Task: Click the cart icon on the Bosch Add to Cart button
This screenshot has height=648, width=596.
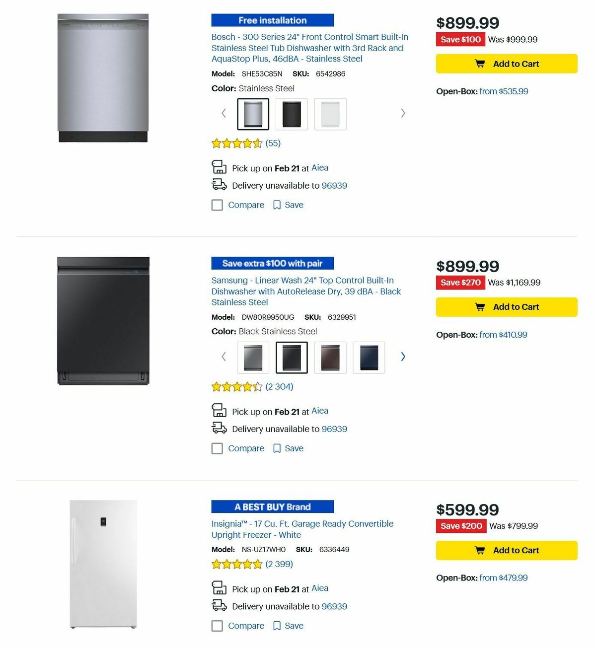Action: pyautogui.click(x=480, y=64)
